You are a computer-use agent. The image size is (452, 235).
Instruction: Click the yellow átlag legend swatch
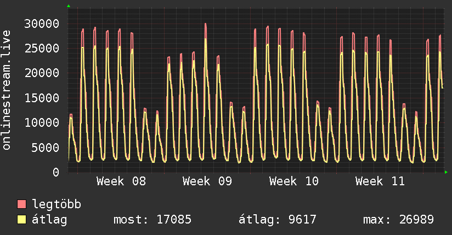point(21,219)
